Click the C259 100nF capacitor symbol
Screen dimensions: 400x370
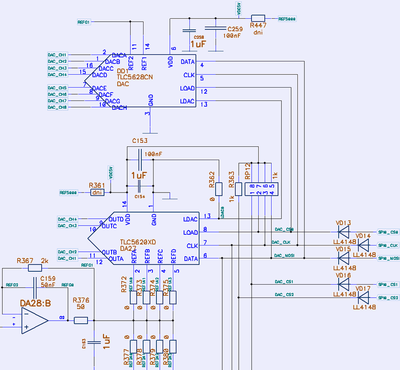tap(216, 28)
